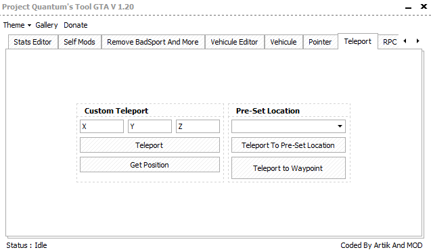Switch to the Vehicule Editor tab
Screen dimensions: 431x252
tap(234, 42)
